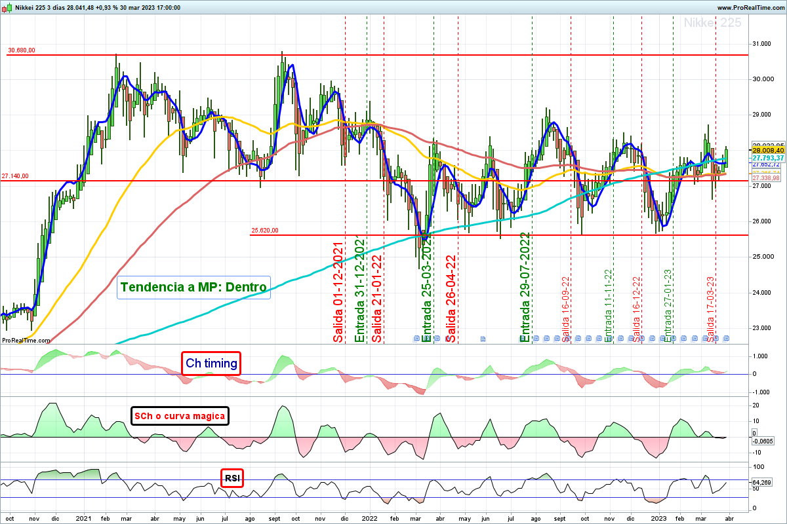Select the 30.680,00 resistance line label
This screenshot has width=787, height=524.
(x=22, y=50)
